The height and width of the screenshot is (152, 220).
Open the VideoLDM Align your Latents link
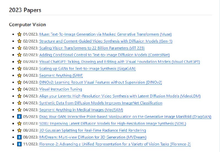coord(120,96)
